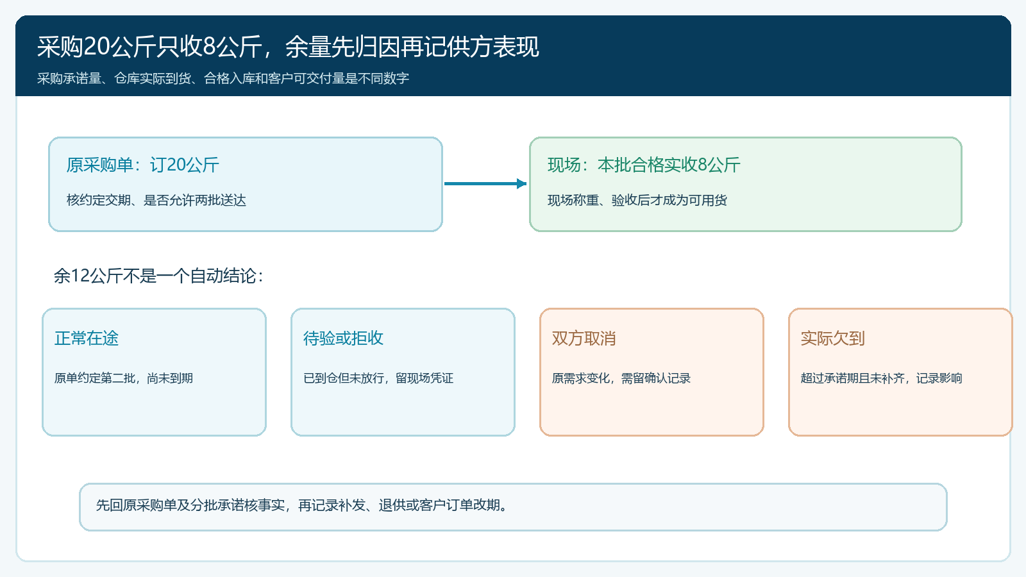1026x577 pixels.
Task: Click the heading 现场：本批合格实收8公斤
Action: pyautogui.click(x=644, y=165)
